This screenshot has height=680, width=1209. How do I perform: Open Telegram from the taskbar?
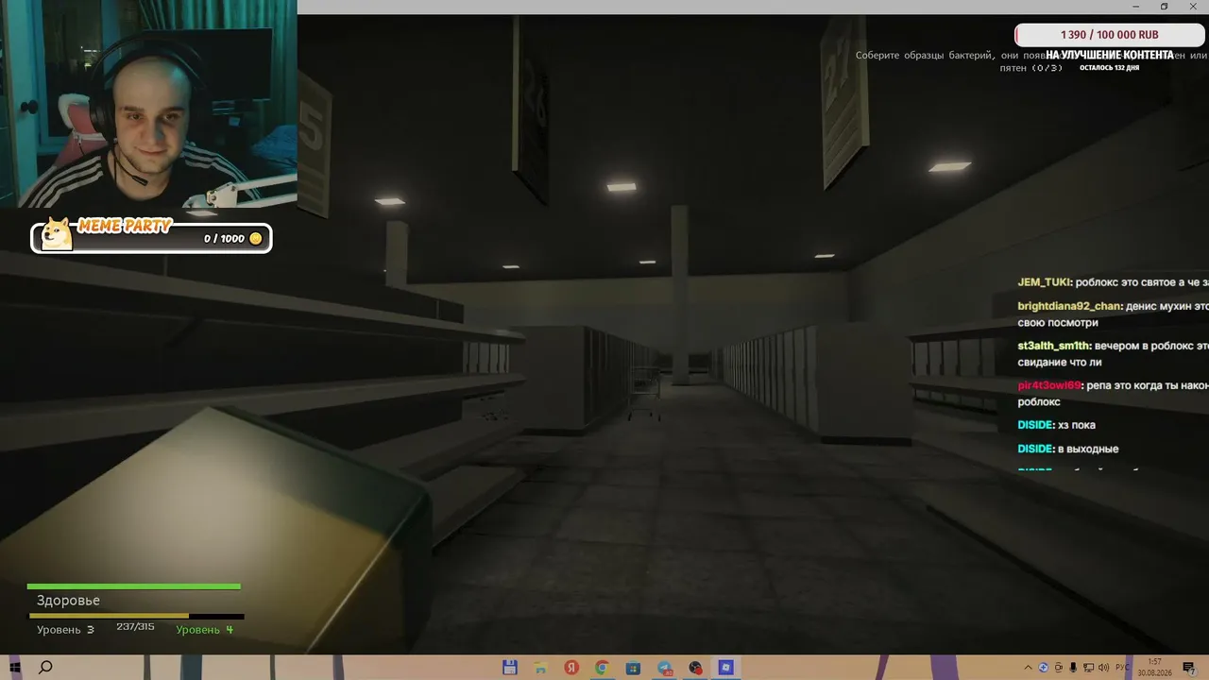pyautogui.click(x=664, y=668)
